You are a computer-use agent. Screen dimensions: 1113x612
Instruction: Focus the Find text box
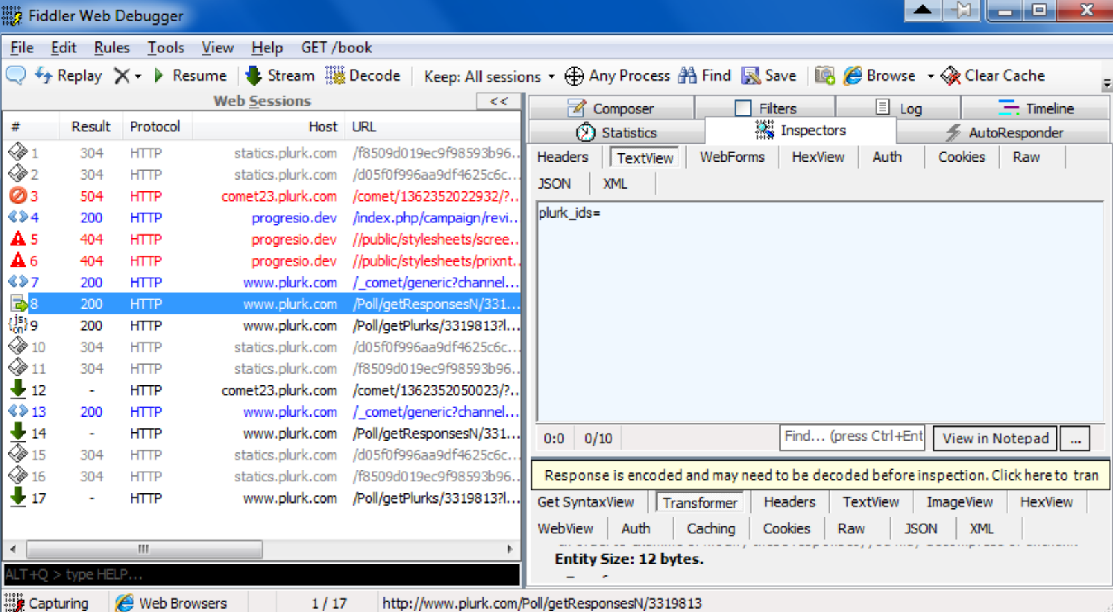852,437
